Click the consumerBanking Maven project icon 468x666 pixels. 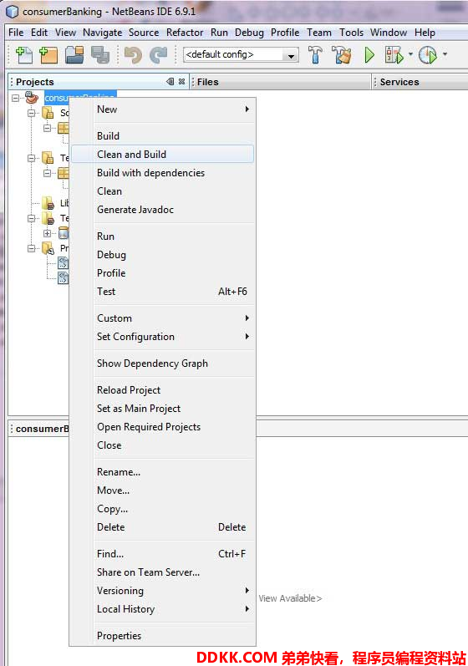coord(32,98)
